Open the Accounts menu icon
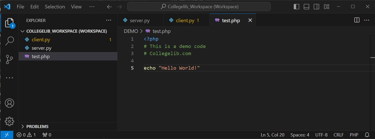 tap(9, 103)
